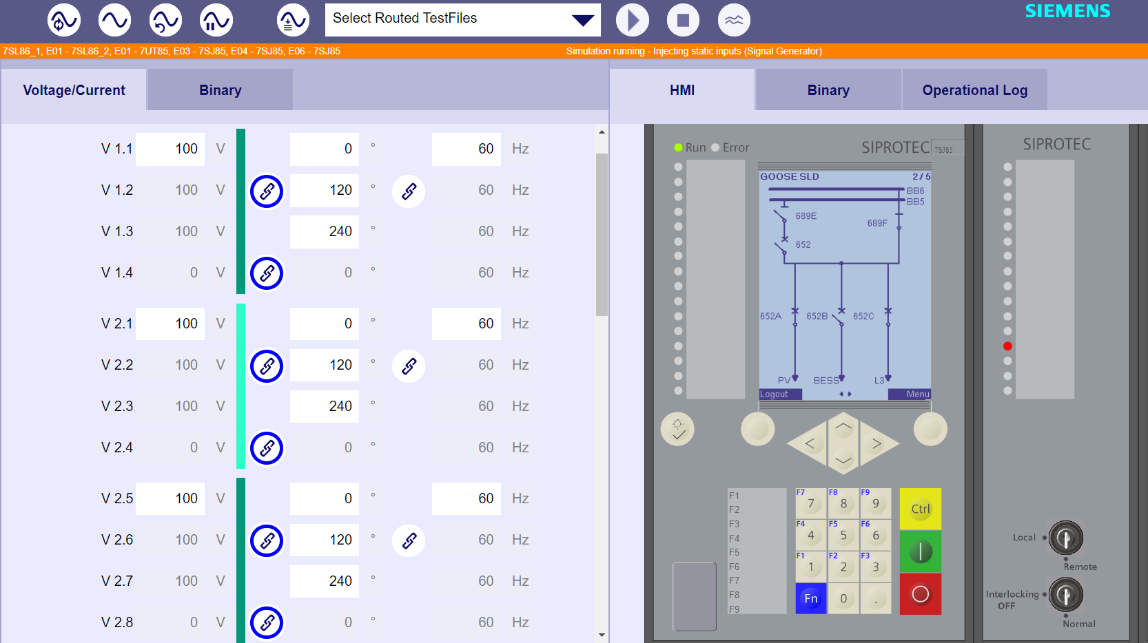The image size is (1148, 643).
Task: Click the 689E disconnector on the diagram
Action: tap(782, 216)
